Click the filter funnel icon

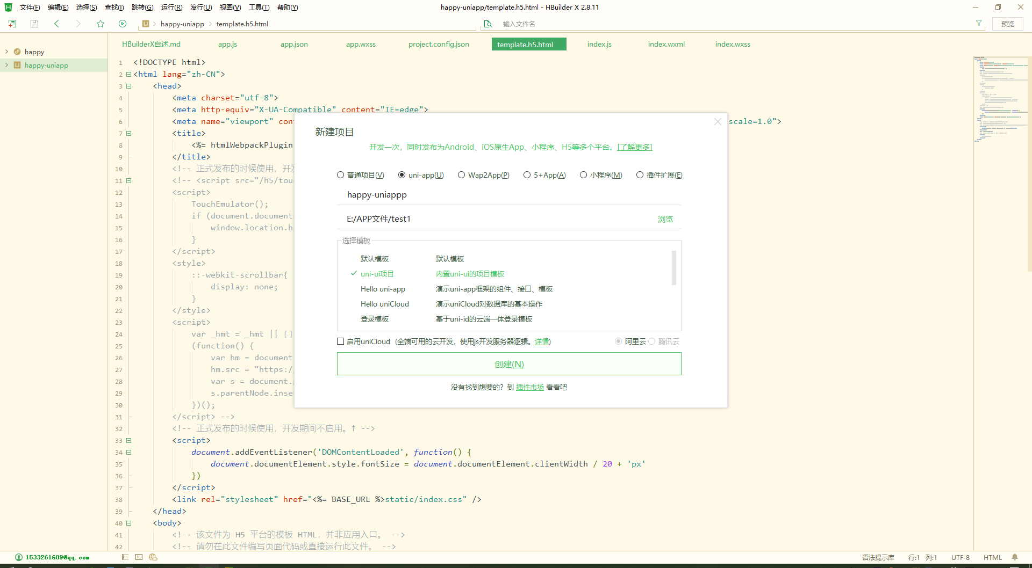pyautogui.click(x=979, y=23)
